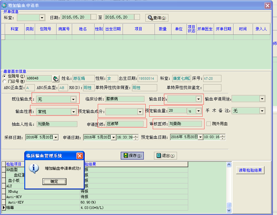Close the 增加输血申请单 window
This screenshot has height=215, width=277.
click(x=267, y=5)
